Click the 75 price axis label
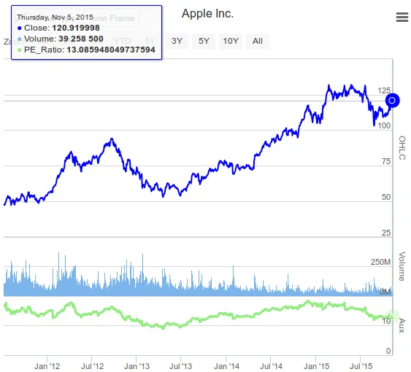Screen dimensions: 411x372 coord(386,161)
